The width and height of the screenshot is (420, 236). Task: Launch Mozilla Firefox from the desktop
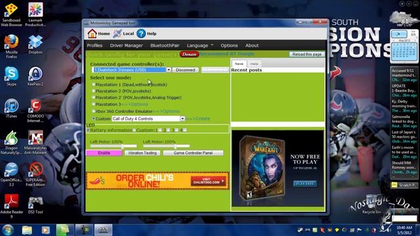[11, 47]
